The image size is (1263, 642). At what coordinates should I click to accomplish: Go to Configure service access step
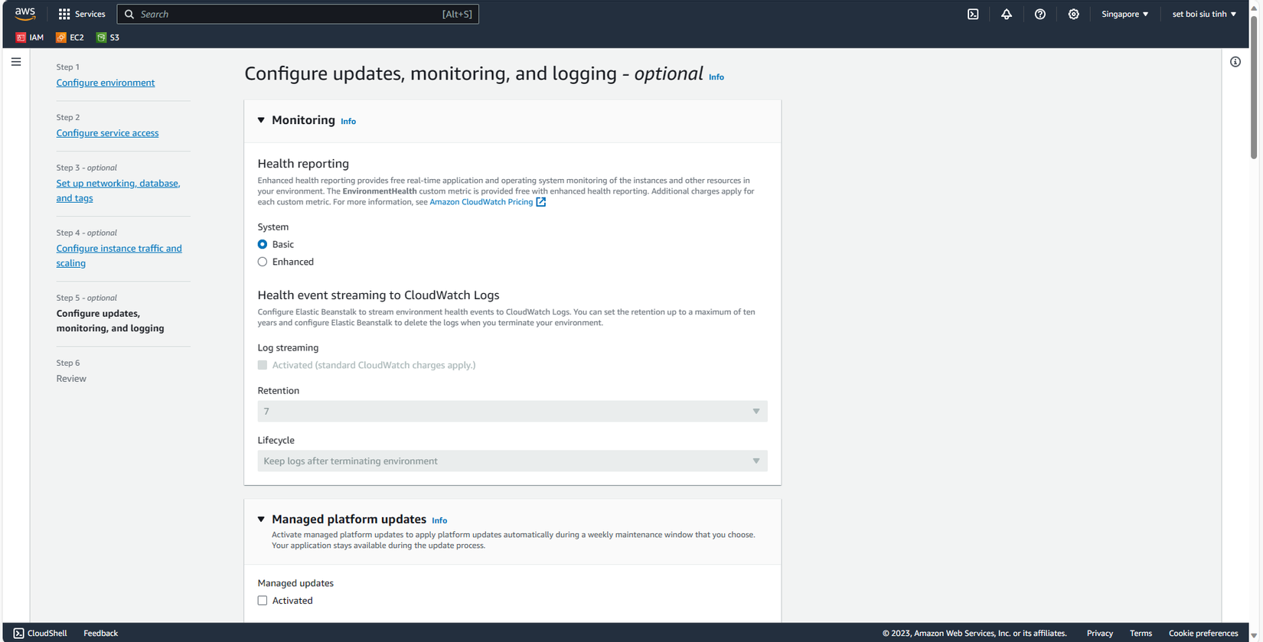click(x=107, y=133)
